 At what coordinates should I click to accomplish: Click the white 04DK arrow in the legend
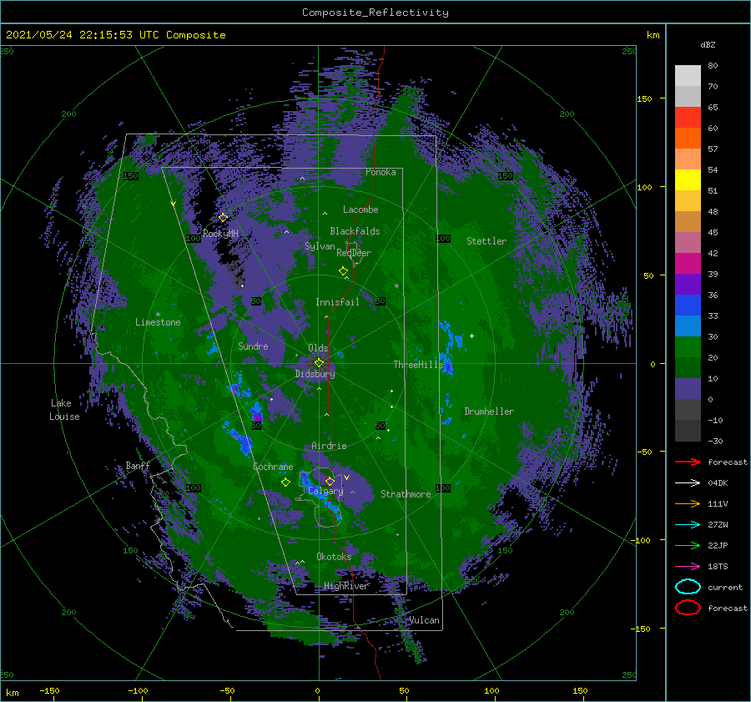tap(688, 482)
